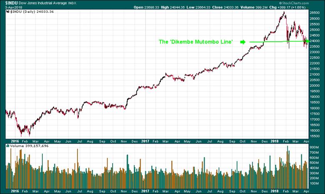Click 'The Dikembe Mutombo Line' annotation text
The width and height of the screenshot is (325, 194).
coord(195,42)
